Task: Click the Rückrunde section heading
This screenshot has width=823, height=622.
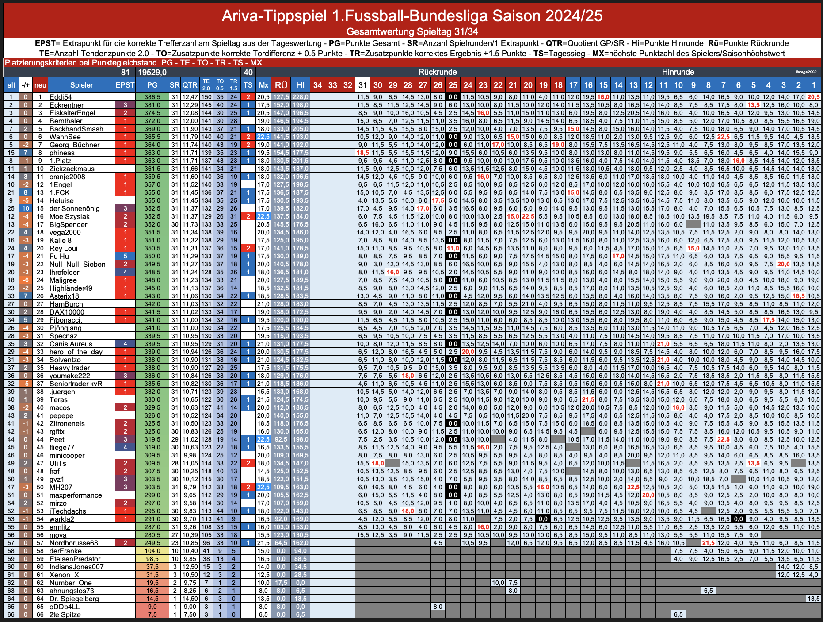Action: coord(438,72)
